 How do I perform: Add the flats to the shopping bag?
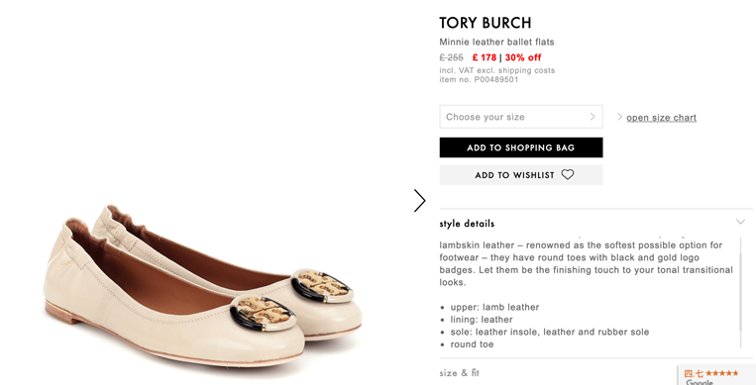pyautogui.click(x=521, y=147)
